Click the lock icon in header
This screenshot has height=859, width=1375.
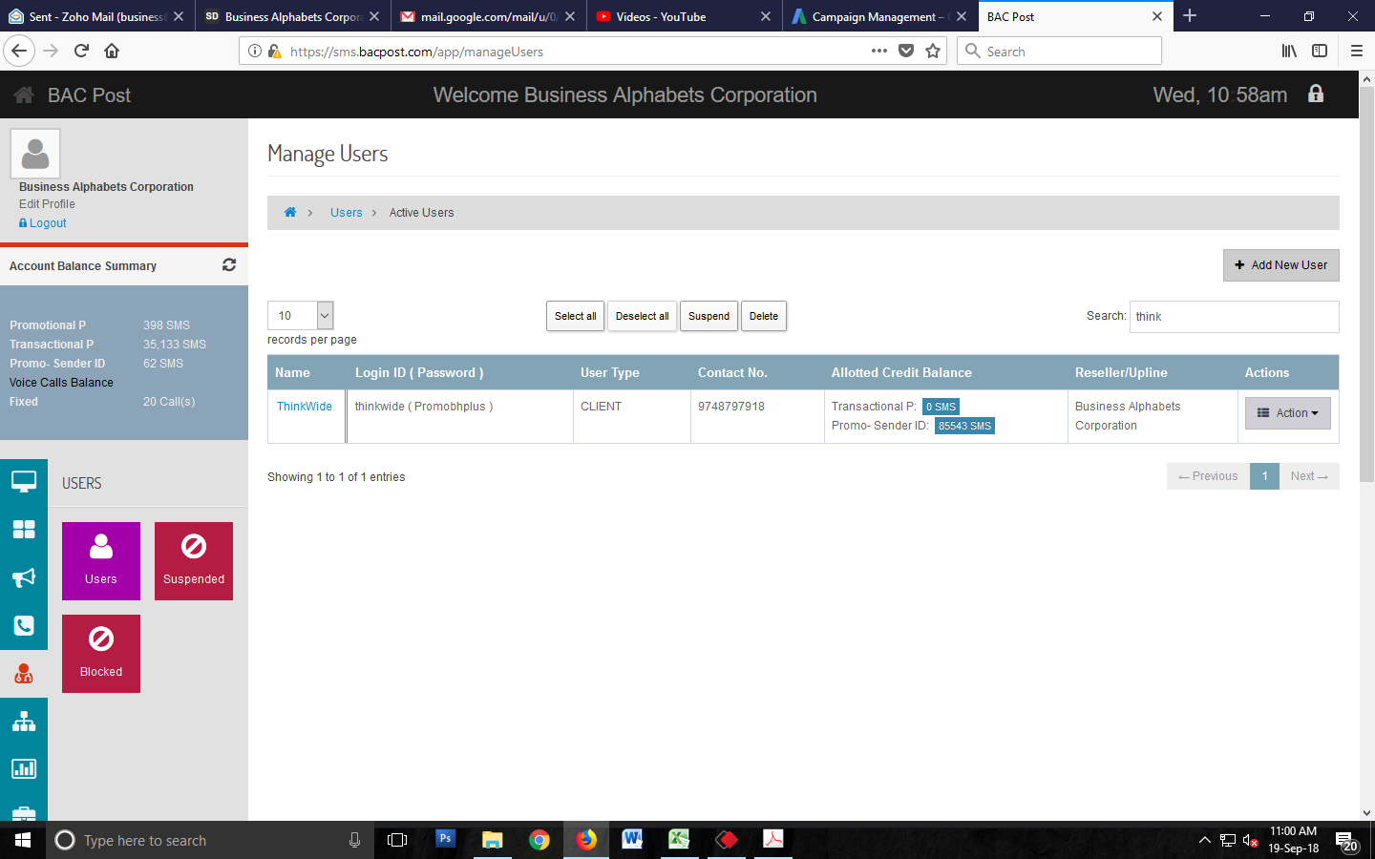coord(1316,94)
